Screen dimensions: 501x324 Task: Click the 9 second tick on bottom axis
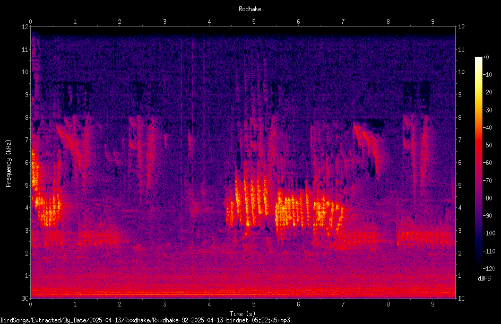(433, 304)
